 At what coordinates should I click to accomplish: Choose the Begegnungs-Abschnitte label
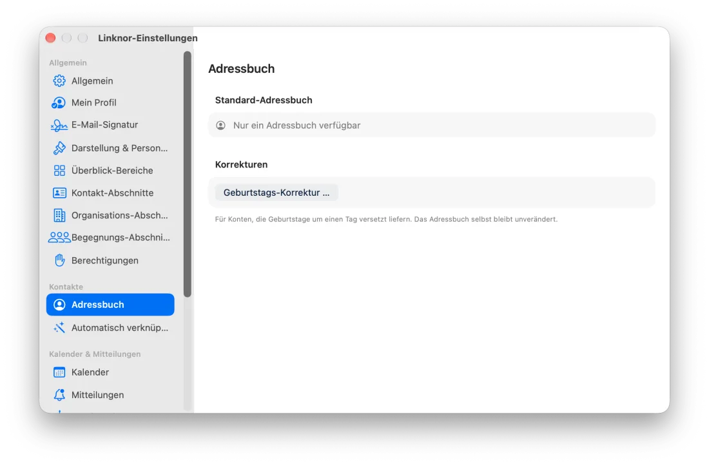click(121, 237)
